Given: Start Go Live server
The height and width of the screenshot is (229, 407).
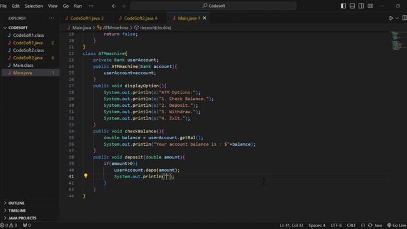Looking at the screenshot, I should click(x=397, y=225).
